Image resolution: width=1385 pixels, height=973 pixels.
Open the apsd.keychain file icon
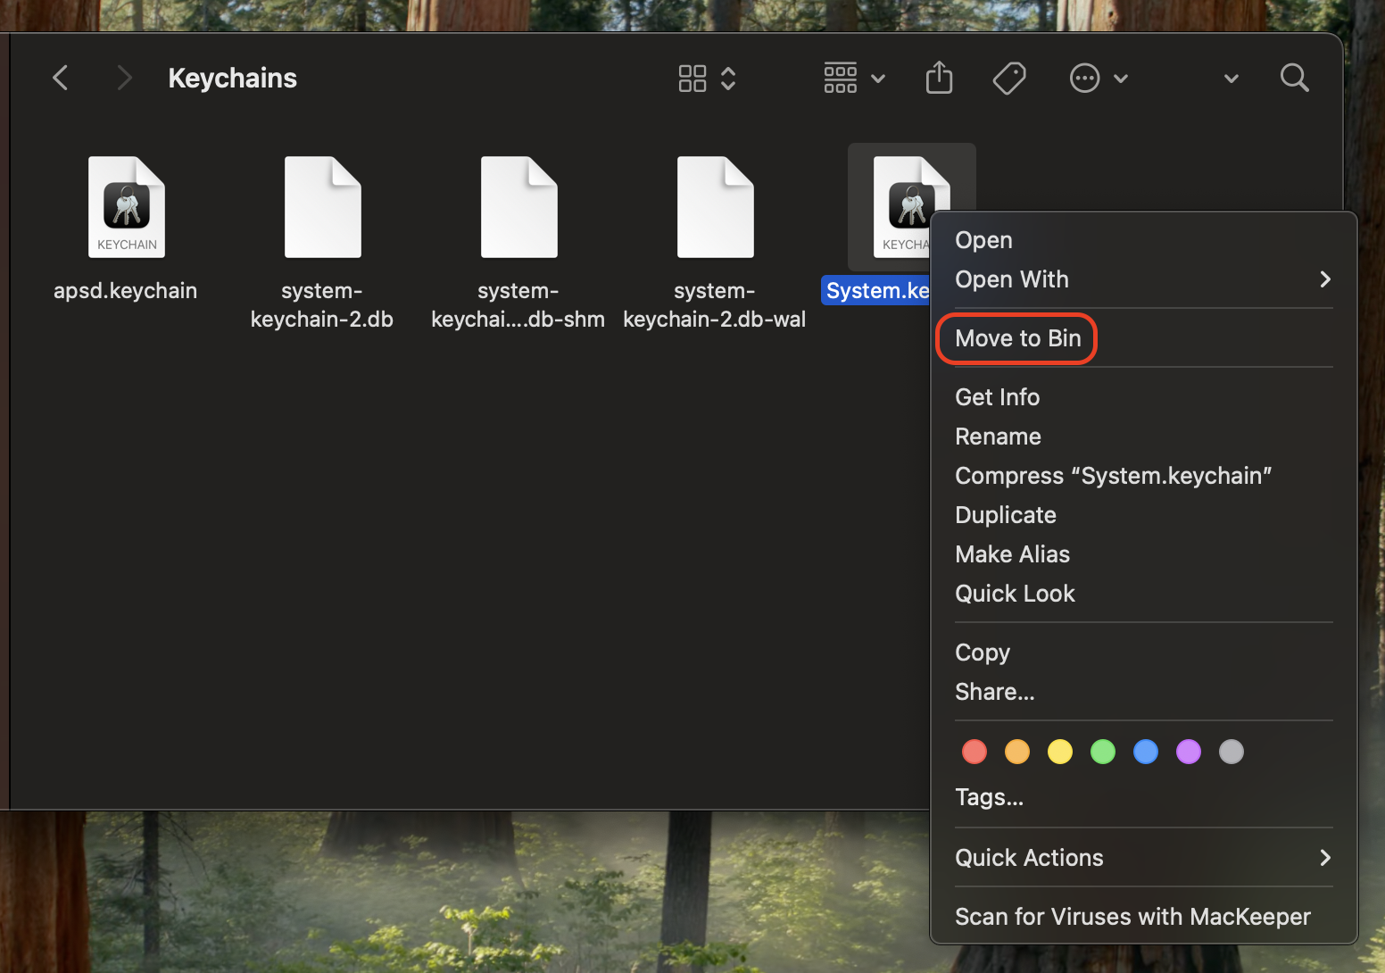point(126,206)
